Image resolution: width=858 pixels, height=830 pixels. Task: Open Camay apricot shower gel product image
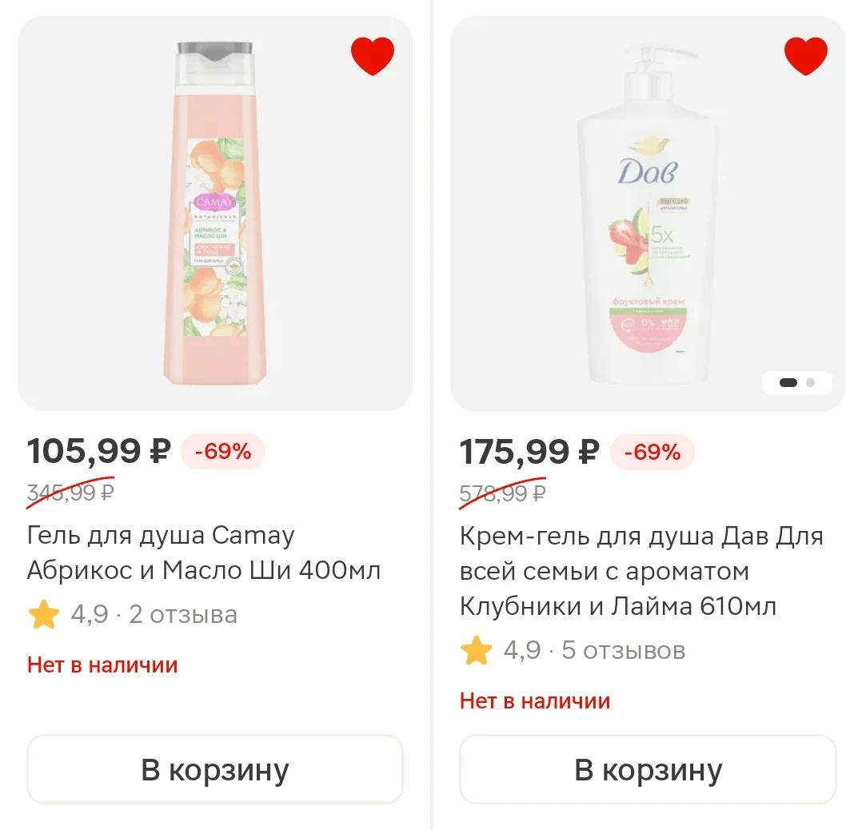pos(215,213)
